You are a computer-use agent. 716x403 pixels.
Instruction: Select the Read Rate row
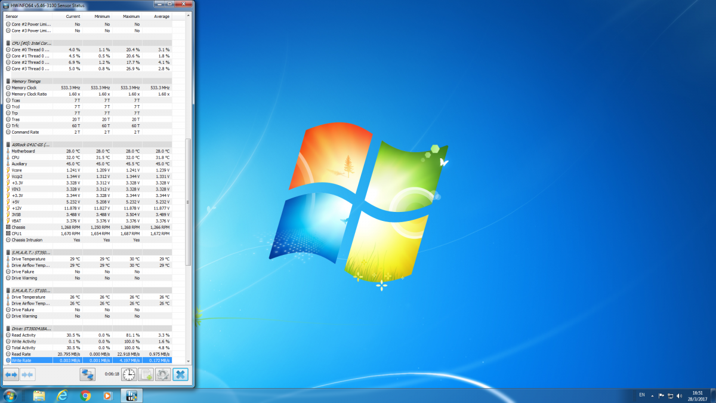pos(88,354)
